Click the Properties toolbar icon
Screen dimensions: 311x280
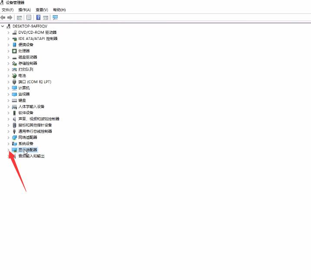[x=29, y=18]
